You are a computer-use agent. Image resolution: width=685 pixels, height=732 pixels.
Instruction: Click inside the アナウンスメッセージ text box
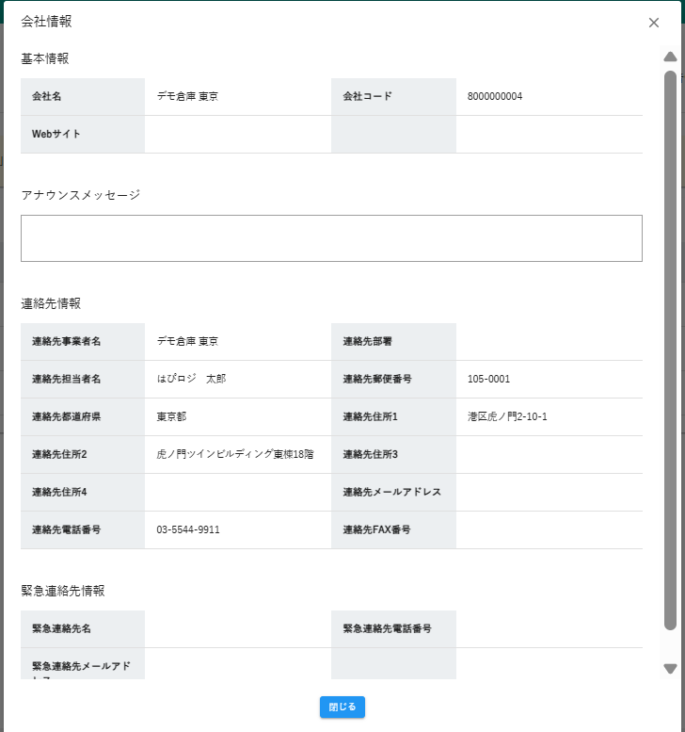coord(331,238)
